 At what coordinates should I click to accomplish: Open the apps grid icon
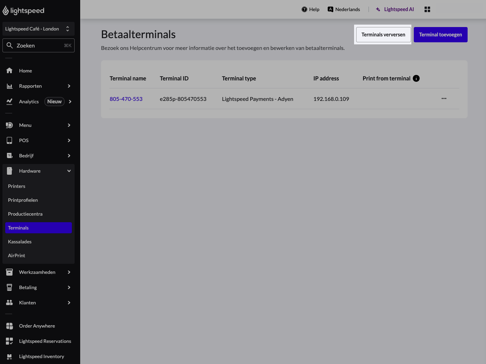(427, 9)
